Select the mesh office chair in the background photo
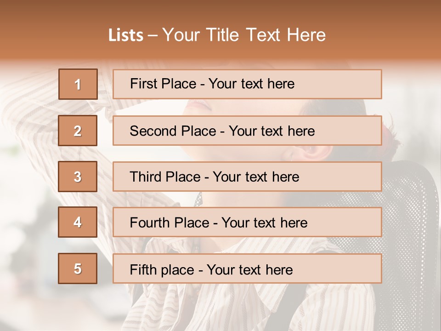Viewport: 441px width, 331px height. pos(409,216)
